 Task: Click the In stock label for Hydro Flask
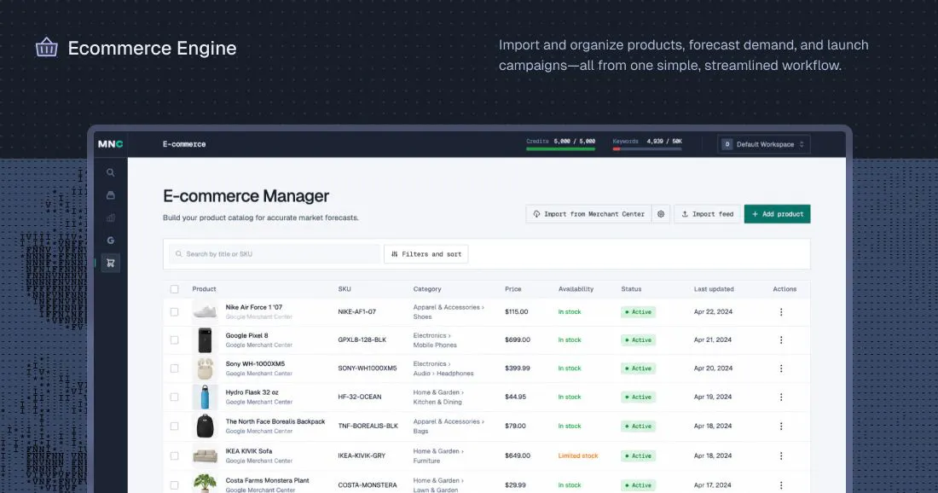point(570,397)
